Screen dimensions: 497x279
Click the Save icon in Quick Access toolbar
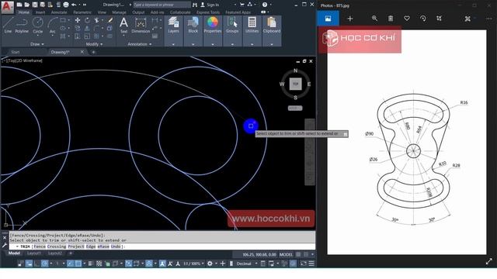coord(35,5)
